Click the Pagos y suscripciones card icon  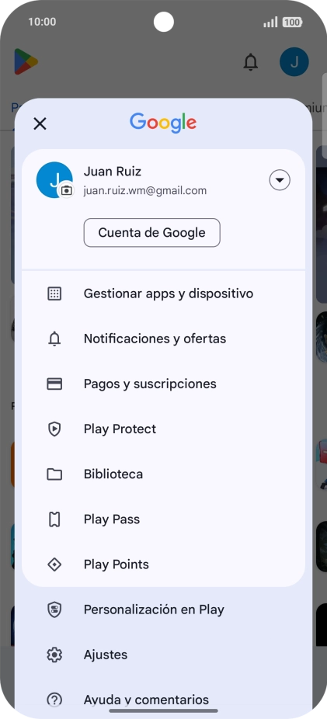(54, 384)
